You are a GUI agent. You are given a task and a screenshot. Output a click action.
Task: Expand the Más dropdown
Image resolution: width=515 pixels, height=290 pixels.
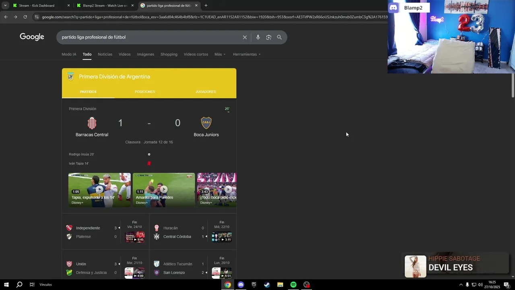(220, 54)
